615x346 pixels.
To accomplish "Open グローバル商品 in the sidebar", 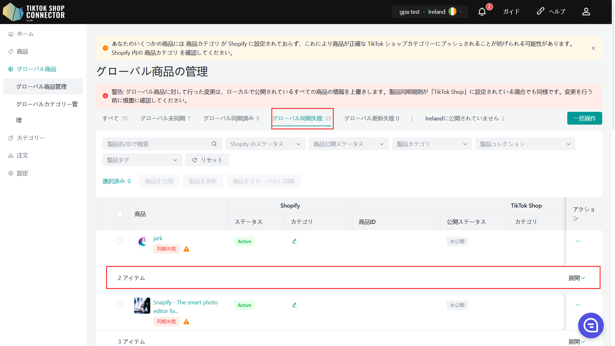I will pos(37,69).
